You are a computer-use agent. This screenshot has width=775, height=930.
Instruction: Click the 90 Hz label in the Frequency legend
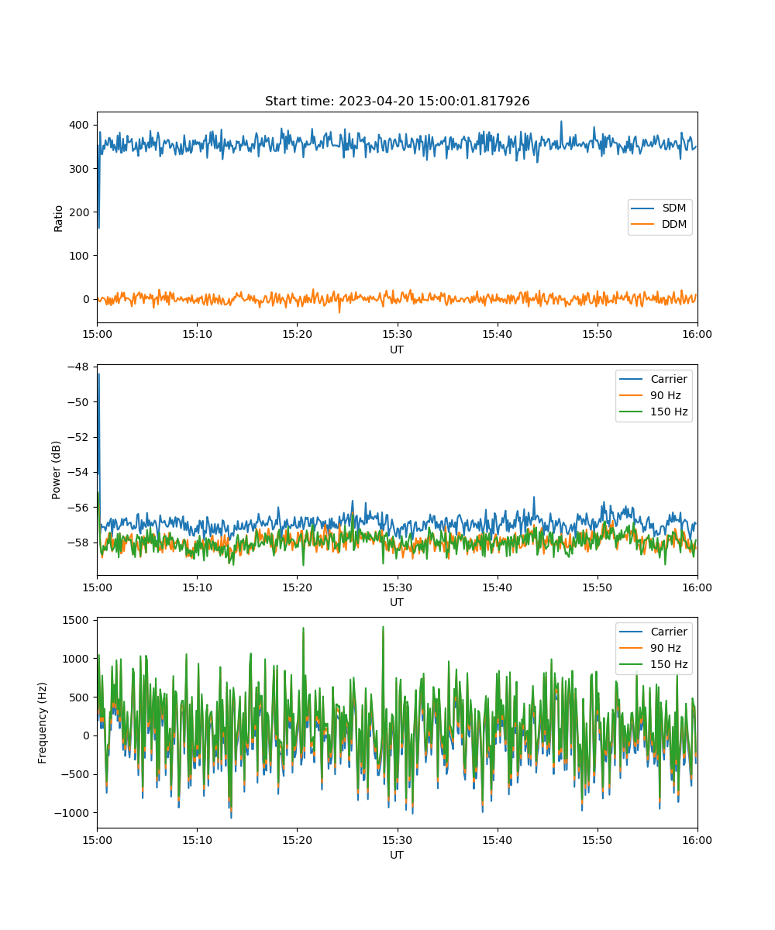click(x=666, y=648)
